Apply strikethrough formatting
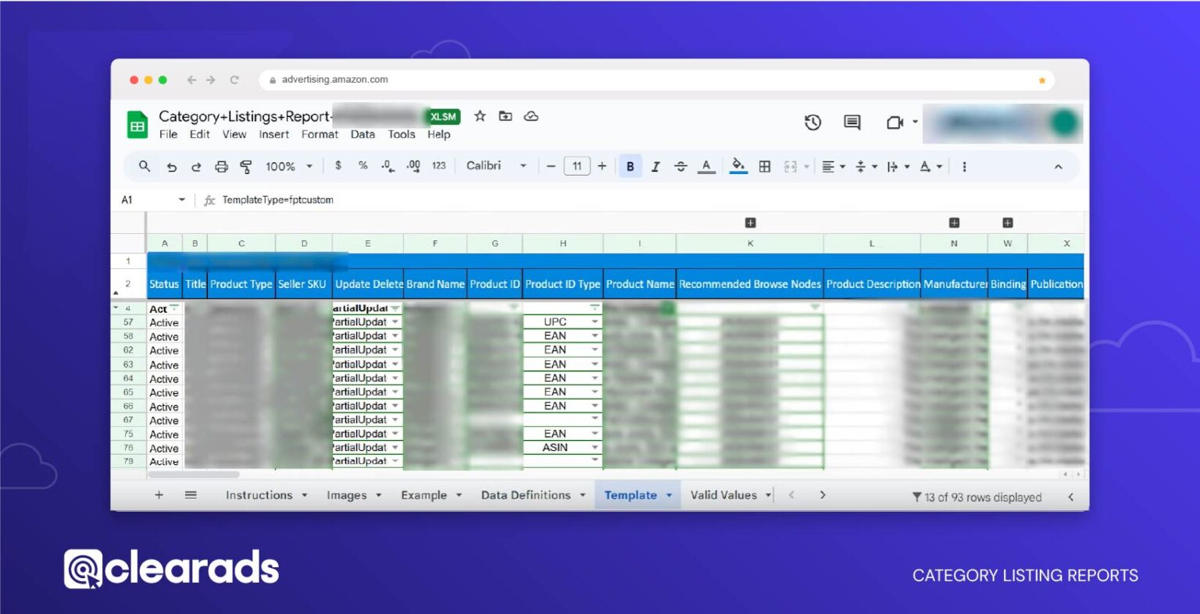The width and height of the screenshot is (1200, 614). (680, 165)
